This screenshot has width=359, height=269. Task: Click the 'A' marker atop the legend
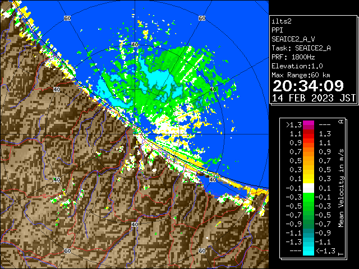341,122
